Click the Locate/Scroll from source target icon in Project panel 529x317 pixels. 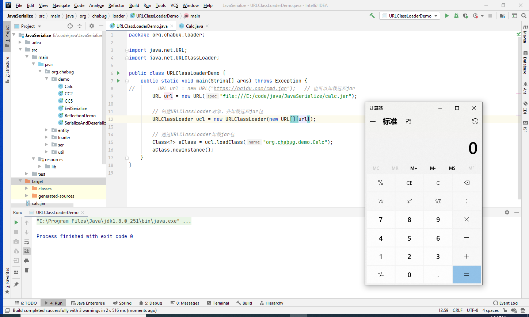pos(70,26)
